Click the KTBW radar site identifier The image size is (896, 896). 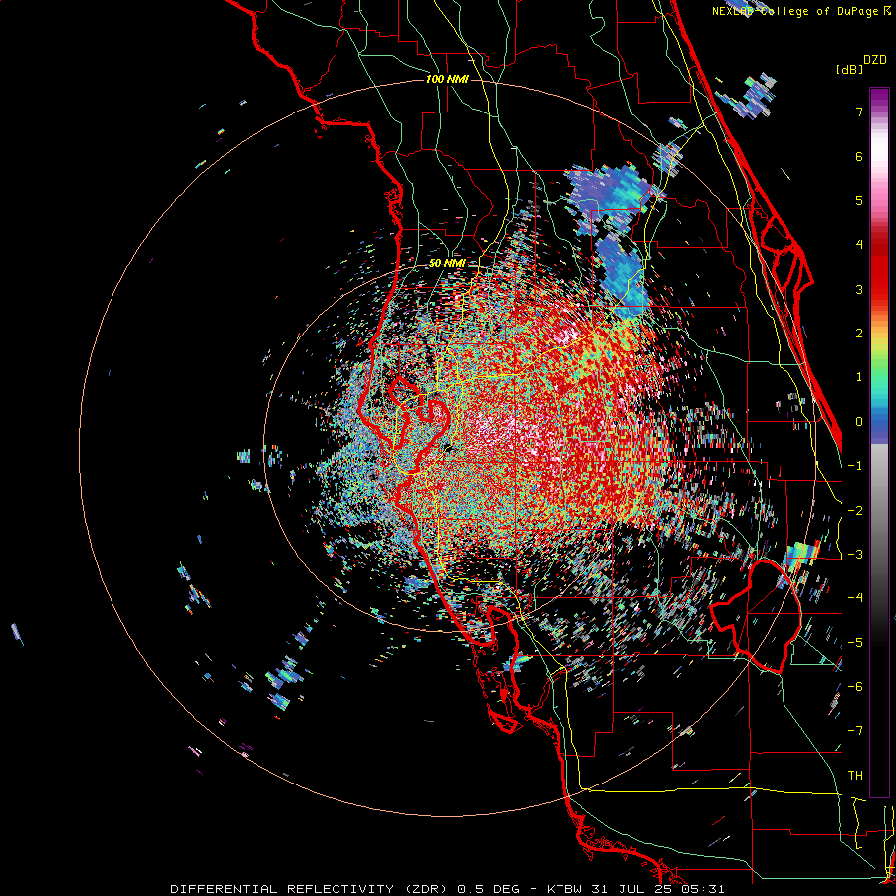(x=565, y=889)
